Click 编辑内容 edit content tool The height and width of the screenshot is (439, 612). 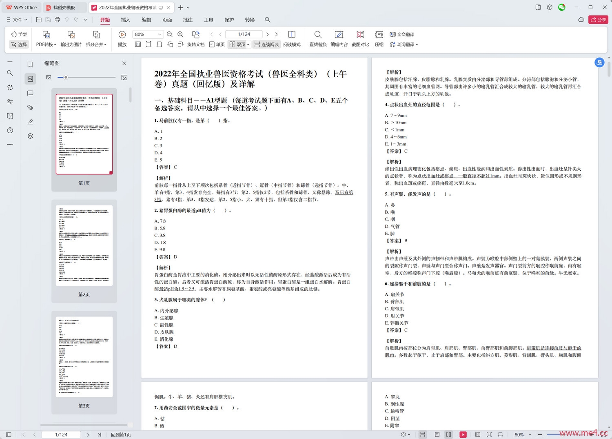(339, 39)
